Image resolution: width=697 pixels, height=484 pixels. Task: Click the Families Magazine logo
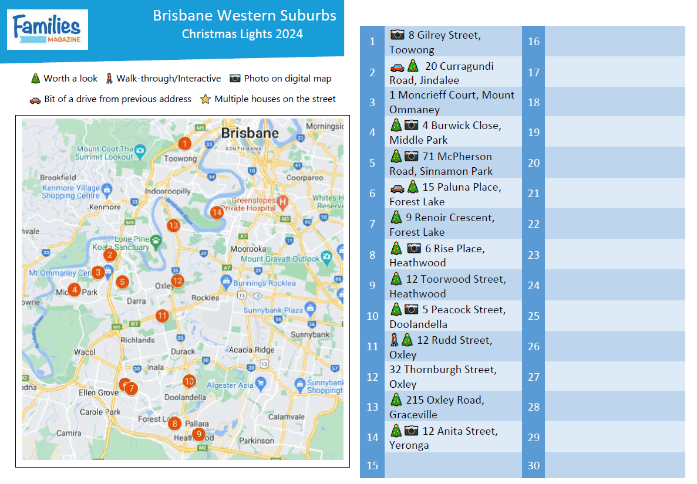pos(47,29)
